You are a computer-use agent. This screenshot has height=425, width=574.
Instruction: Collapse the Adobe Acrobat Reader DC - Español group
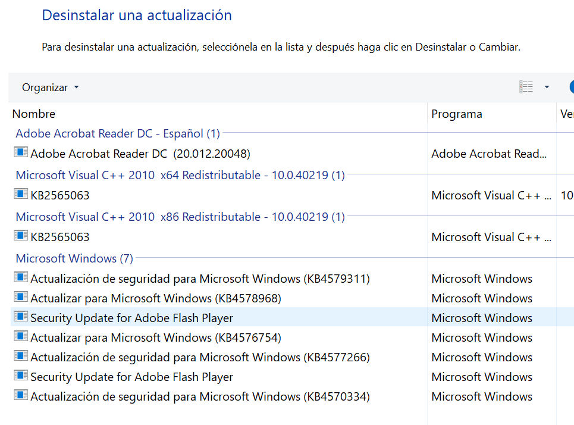[118, 134]
